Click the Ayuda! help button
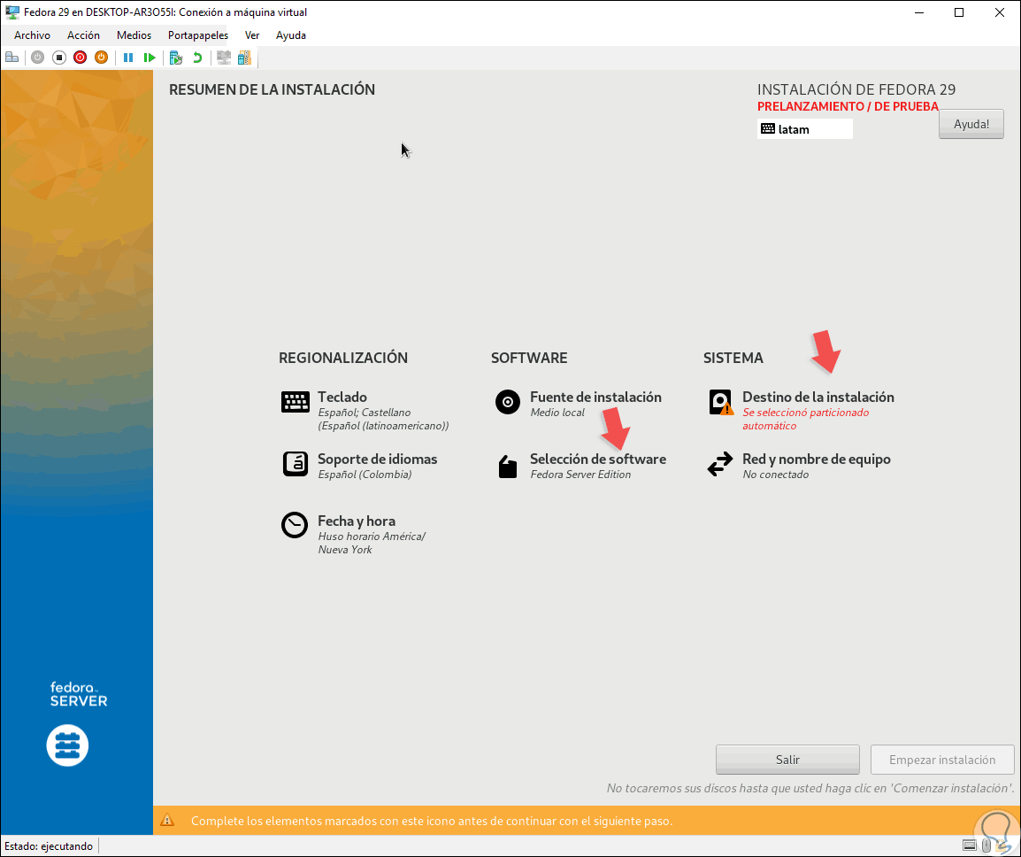This screenshot has width=1021, height=857. pyautogui.click(x=971, y=124)
